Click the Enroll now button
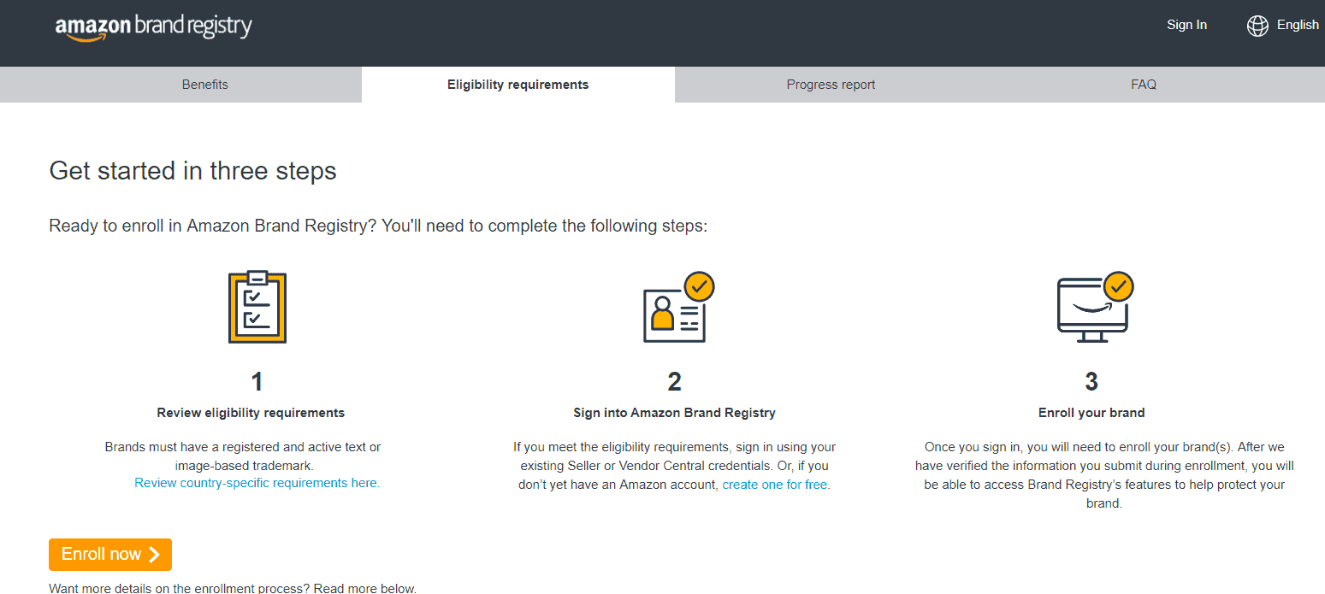1325x594 pixels. click(110, 555)
